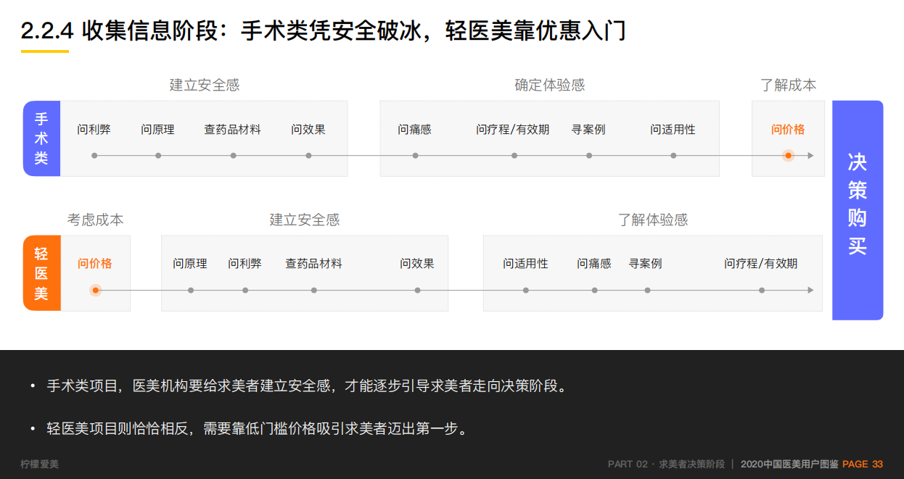Click the dot under 查药品材料 in 轻医美 row

click(x=313, y=290)
